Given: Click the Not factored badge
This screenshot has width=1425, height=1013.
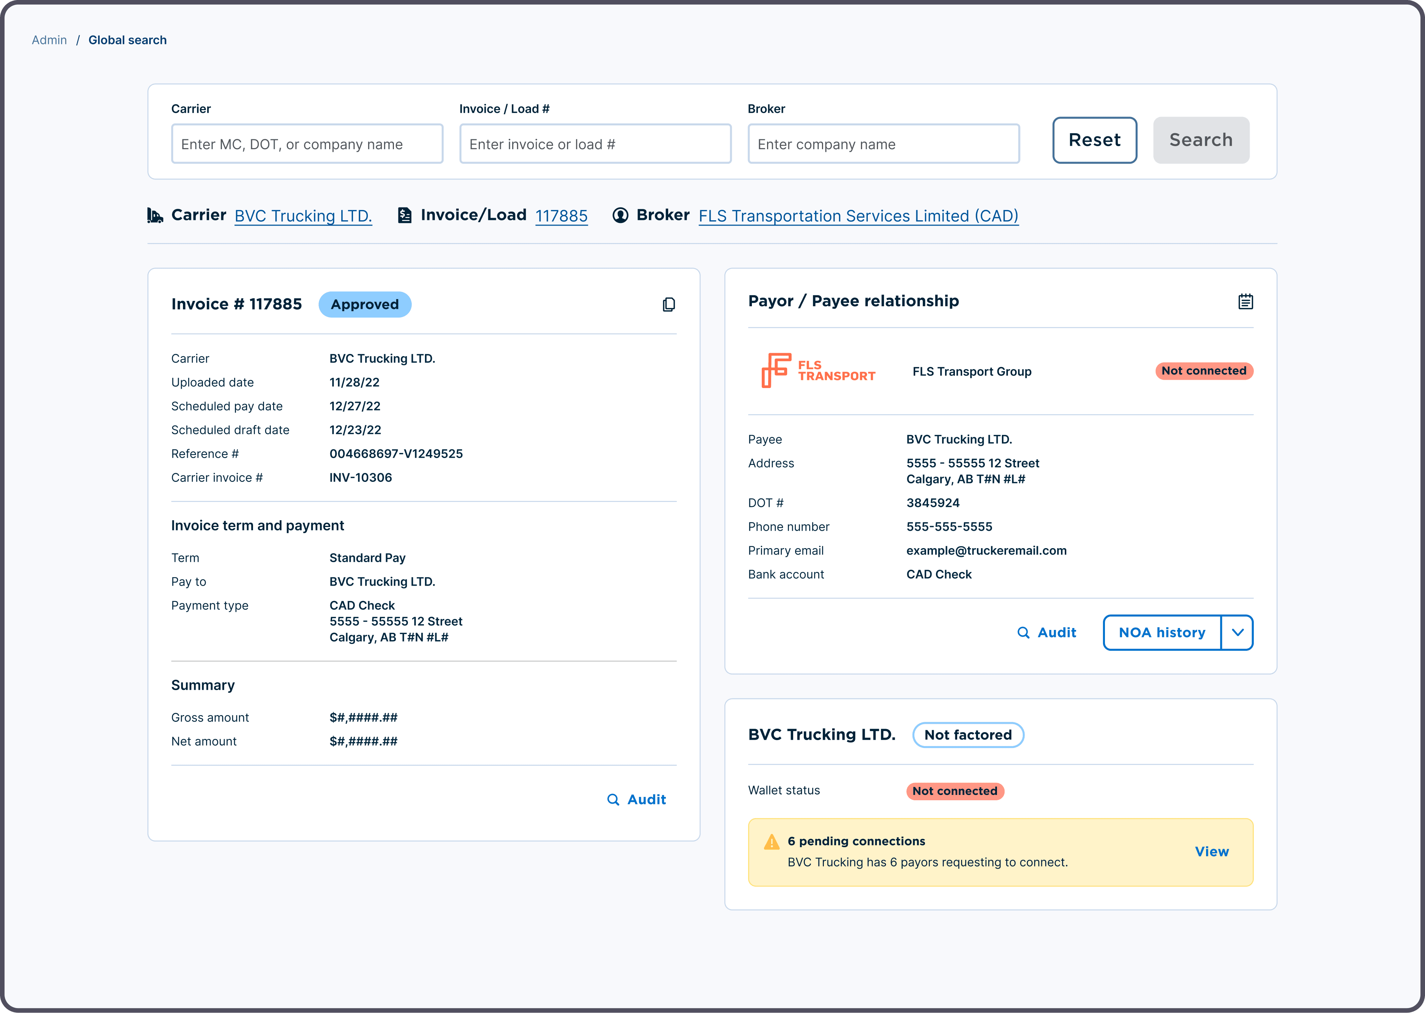Looking at the screenshot, I should (968, 735).
